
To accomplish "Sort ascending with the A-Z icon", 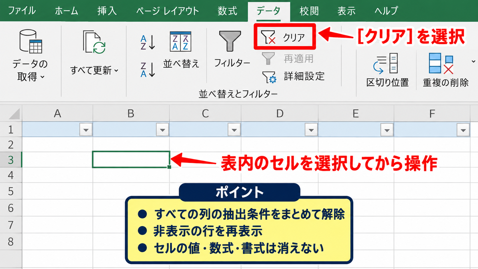I will tap(148, 42).
